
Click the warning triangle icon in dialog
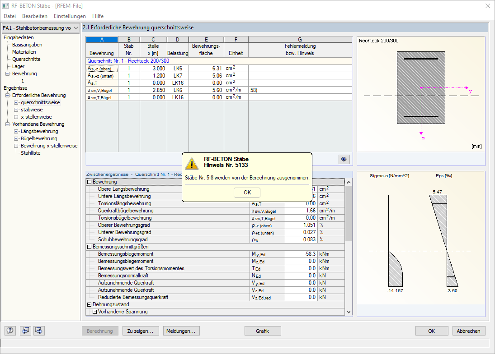click(192, 163)
